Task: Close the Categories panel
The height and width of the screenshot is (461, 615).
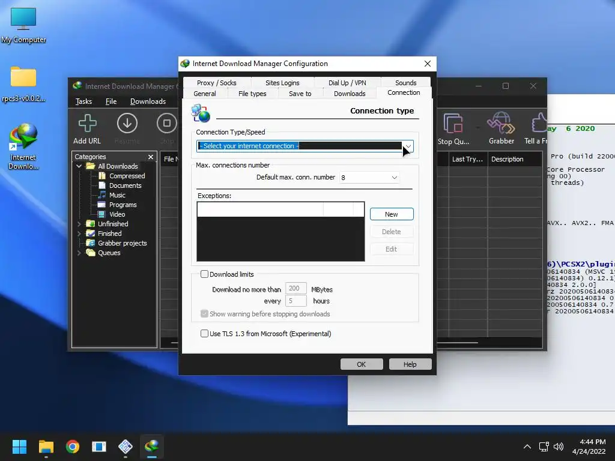Action: coord(151,157)
